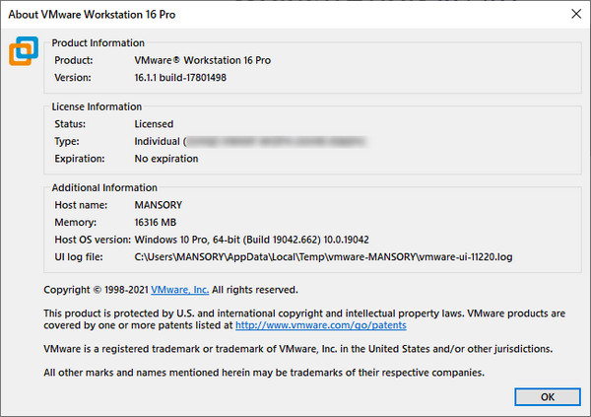The height and width of the screenshot is (417, 591).
Task: Click the host name value MANSORY
Action: pos(159,206)
